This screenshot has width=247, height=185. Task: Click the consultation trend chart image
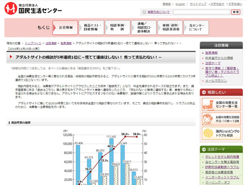coord(105,157)
